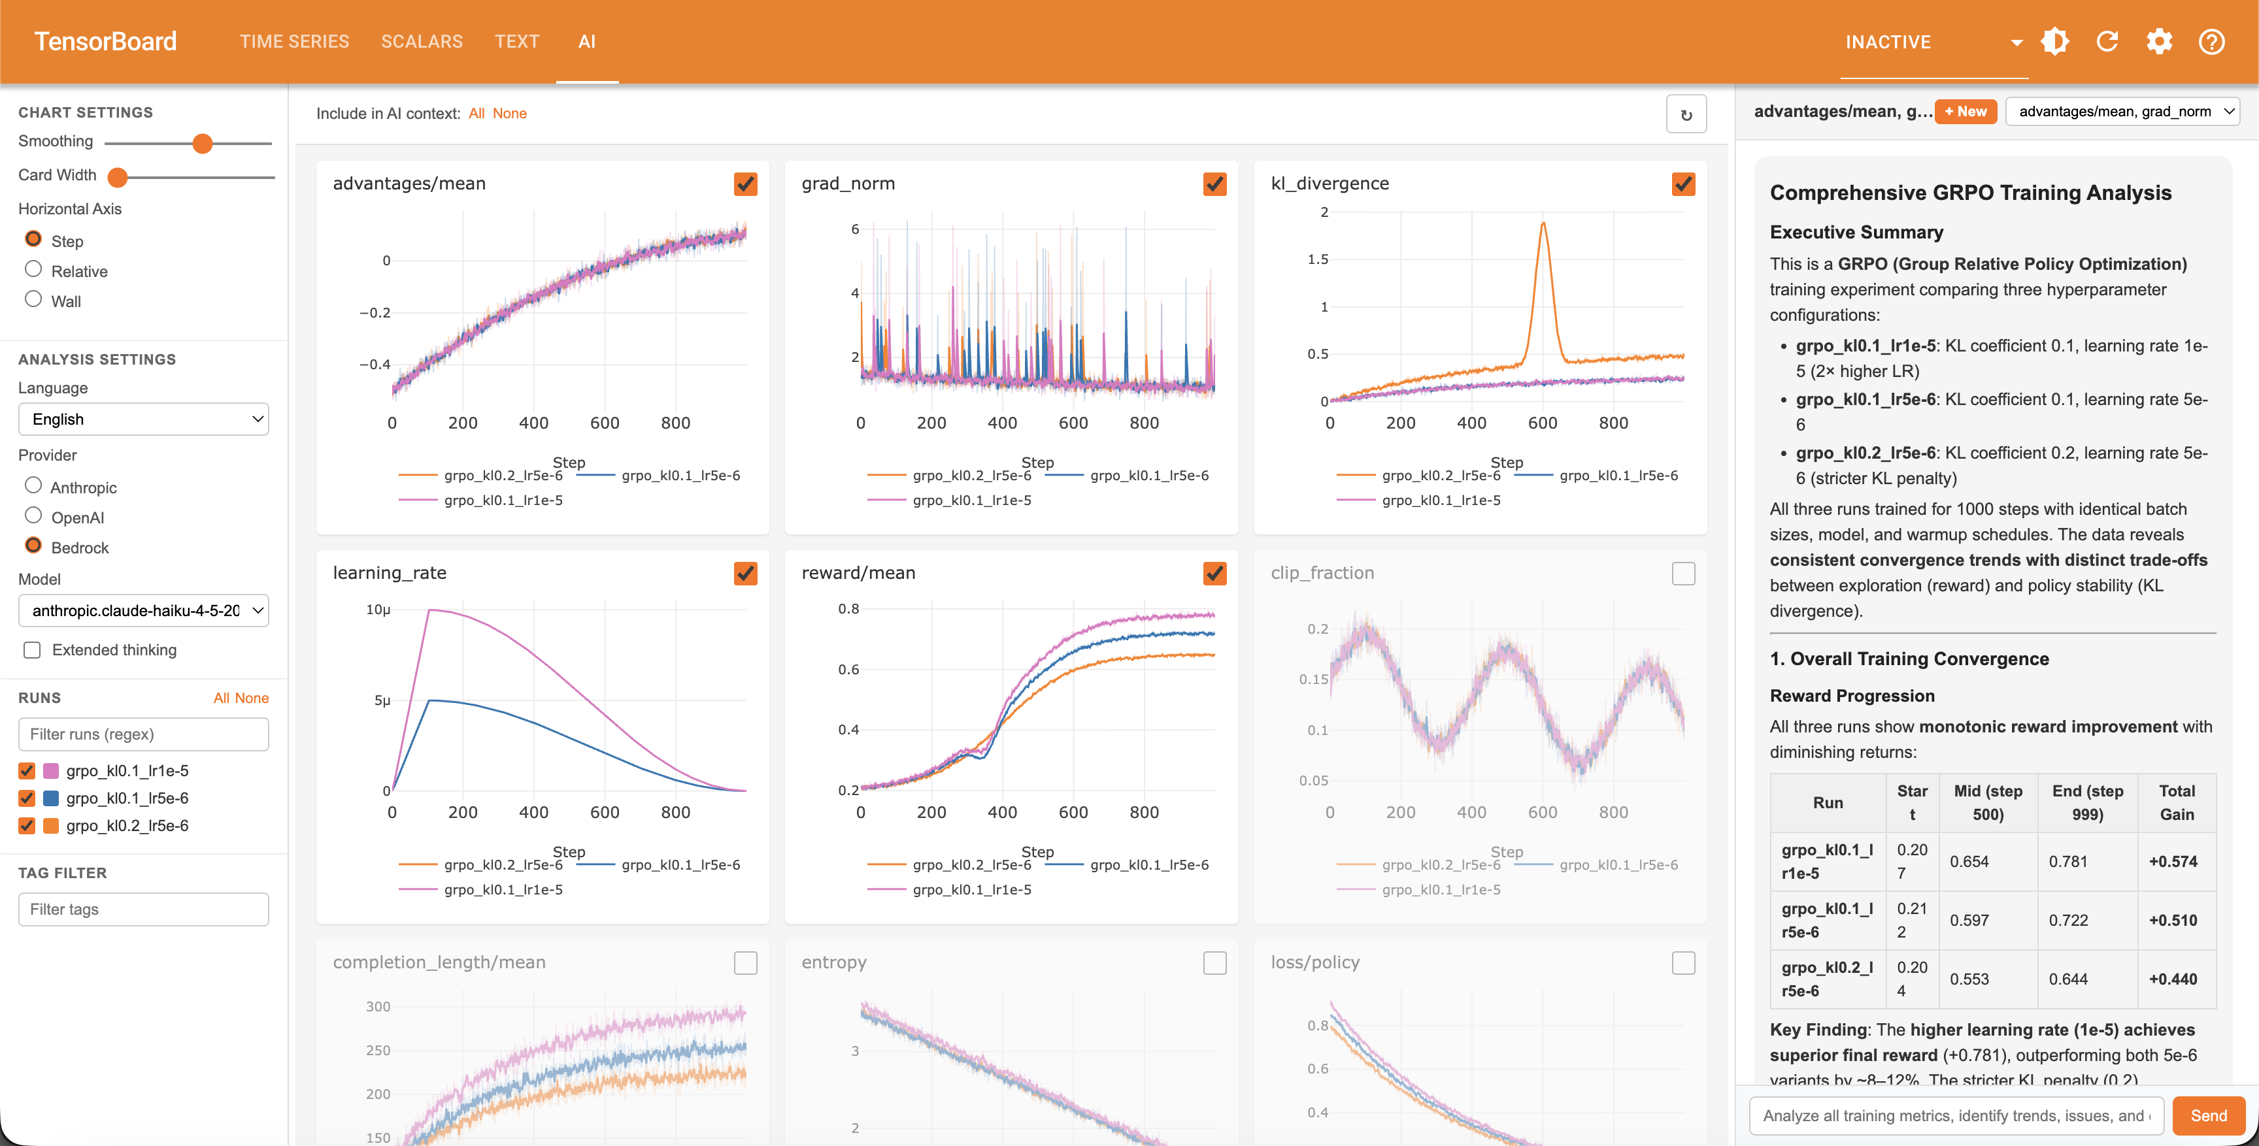Viewport: 2259px width, 1146px height.
Task: Select the AI tab
Action: (x=587, y=41)
